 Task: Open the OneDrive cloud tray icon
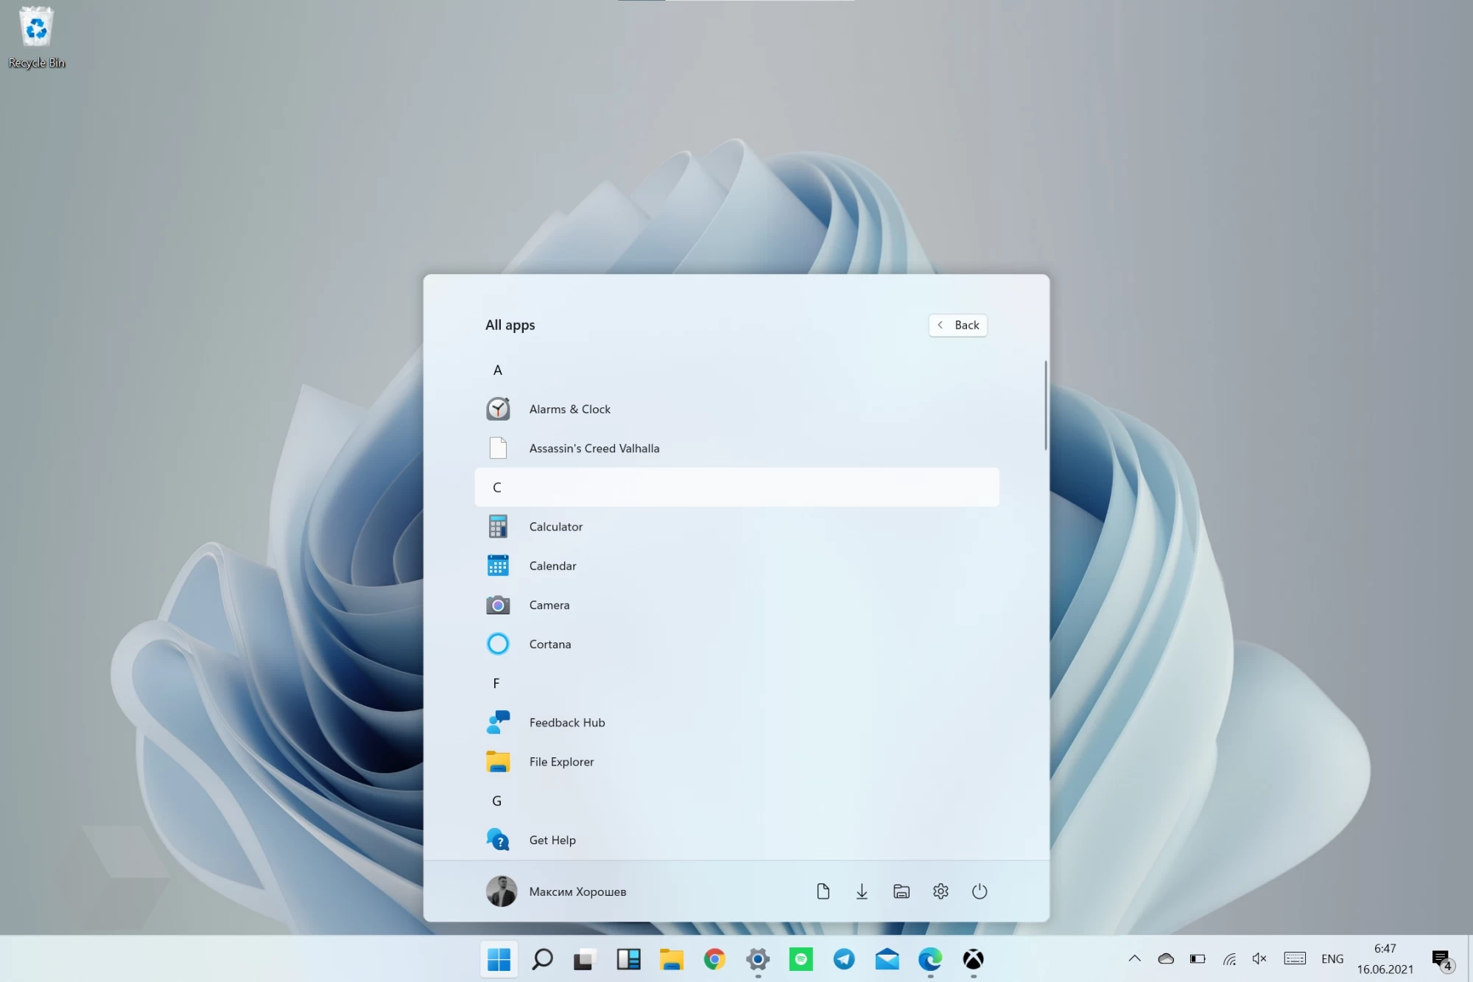click(x=1166, y=958)
